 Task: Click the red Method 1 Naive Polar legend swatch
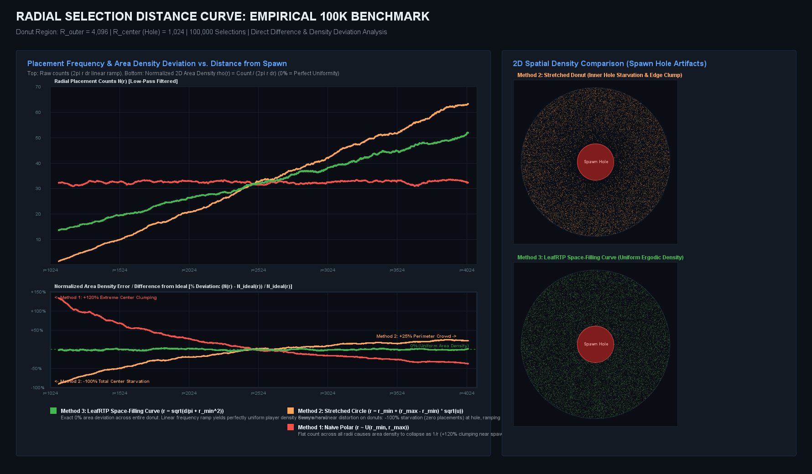(291, 427)
